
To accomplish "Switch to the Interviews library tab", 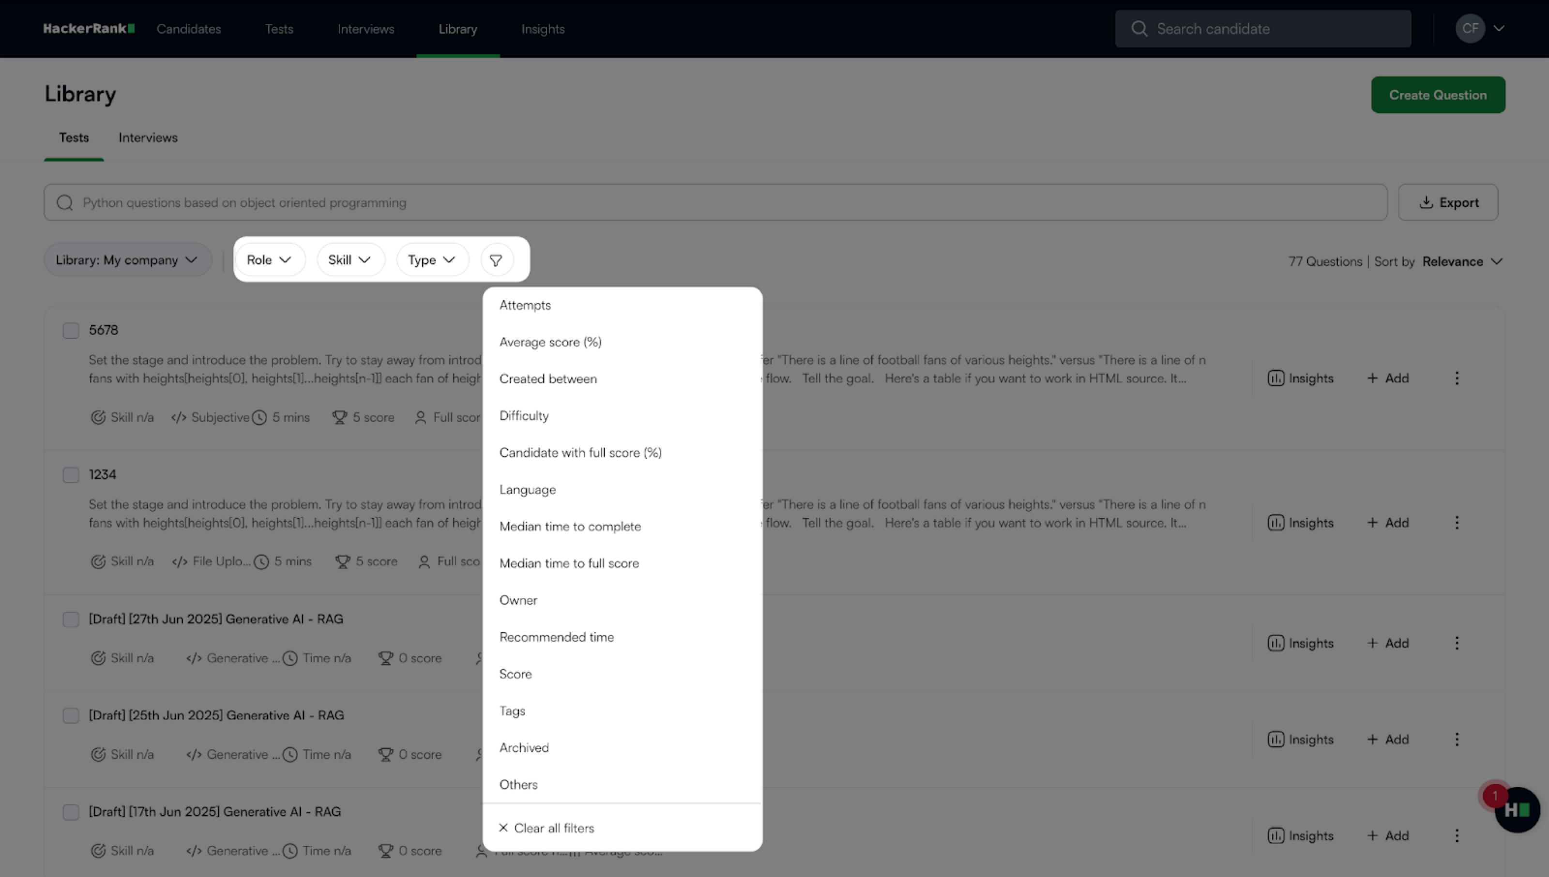I will pos(148,138).
